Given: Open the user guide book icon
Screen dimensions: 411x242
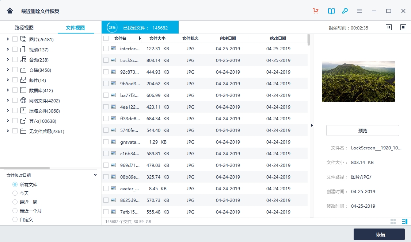Looking at the screenshot, I should pos(331,11).
